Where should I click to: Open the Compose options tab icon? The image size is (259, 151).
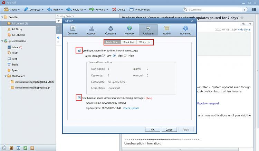coord(111,28)
